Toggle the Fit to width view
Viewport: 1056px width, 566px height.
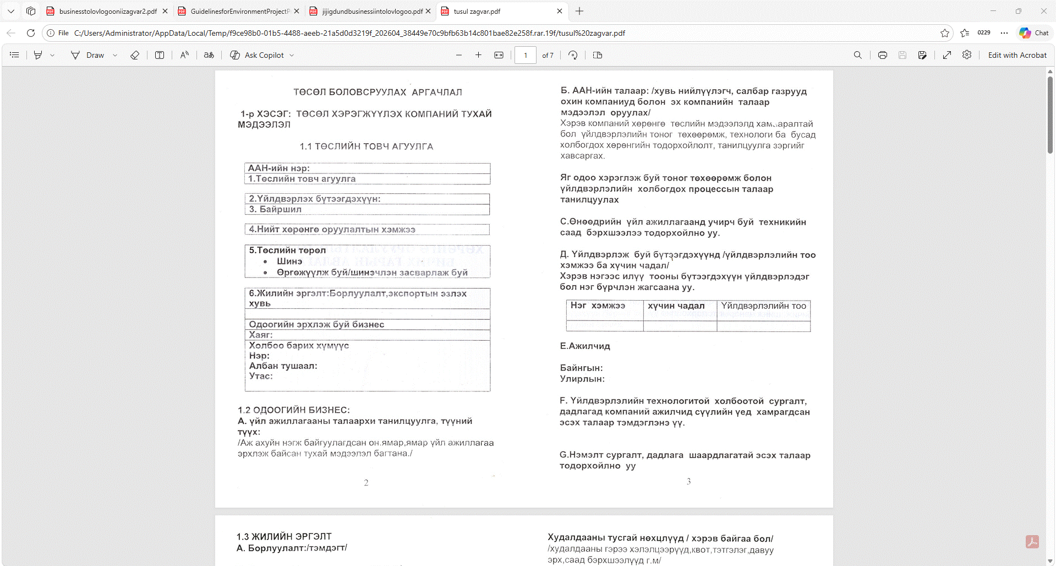click(499, 55)
